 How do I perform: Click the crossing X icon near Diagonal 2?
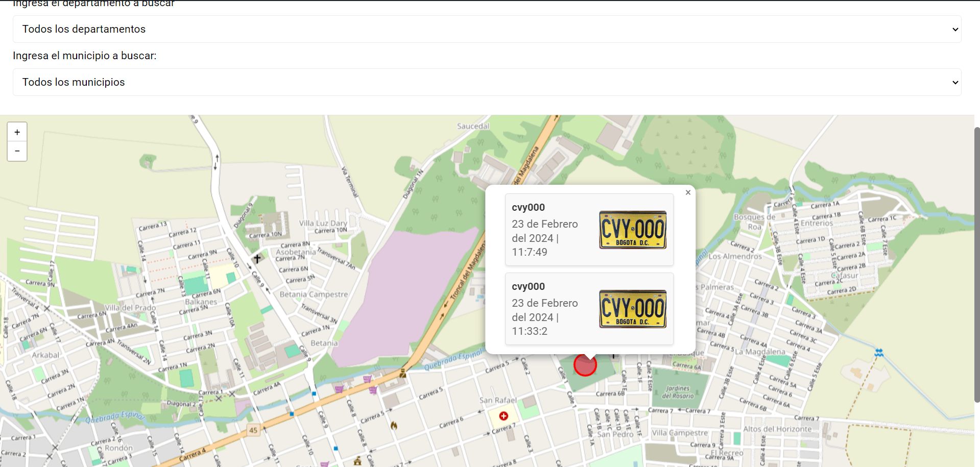point(219,399)
